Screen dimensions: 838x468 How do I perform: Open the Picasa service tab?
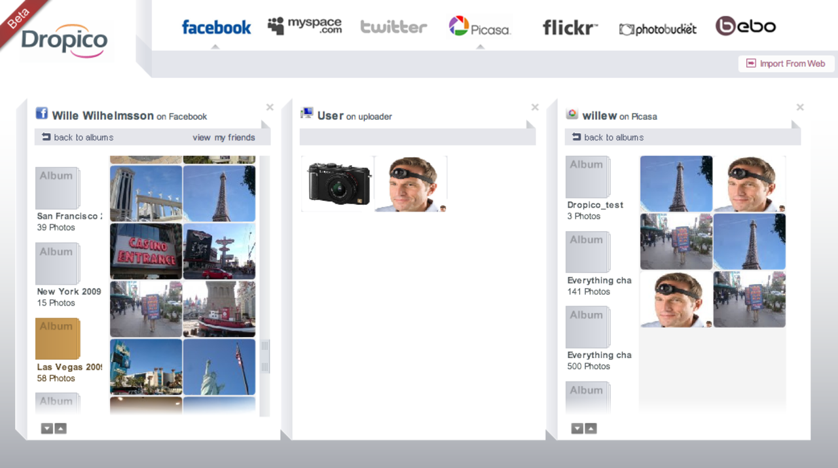point(479,27)
